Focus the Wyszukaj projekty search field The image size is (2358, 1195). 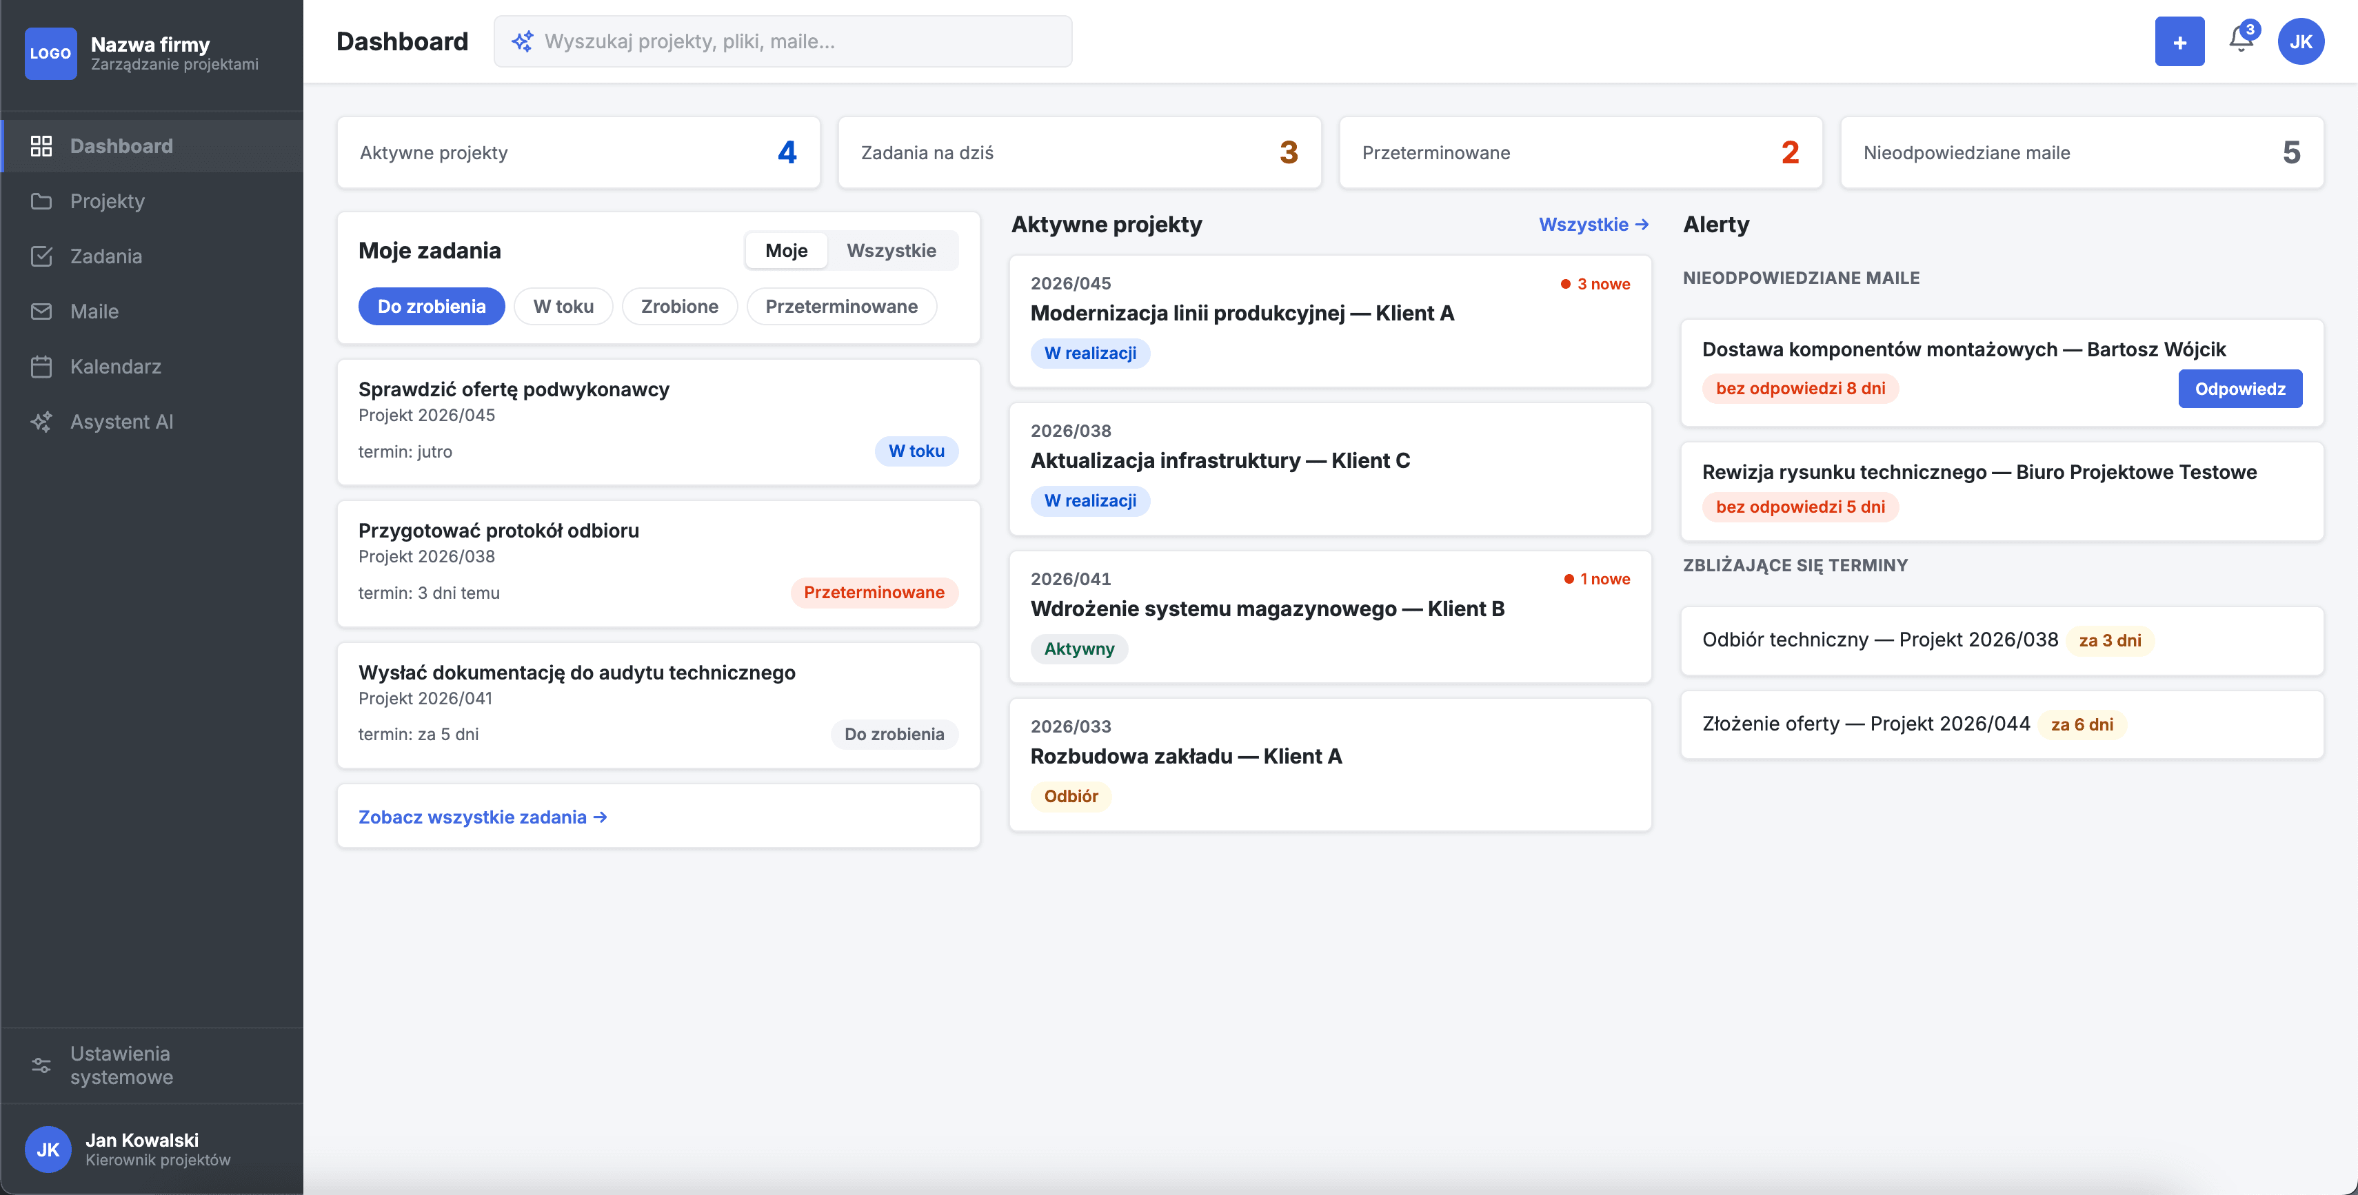783,41
